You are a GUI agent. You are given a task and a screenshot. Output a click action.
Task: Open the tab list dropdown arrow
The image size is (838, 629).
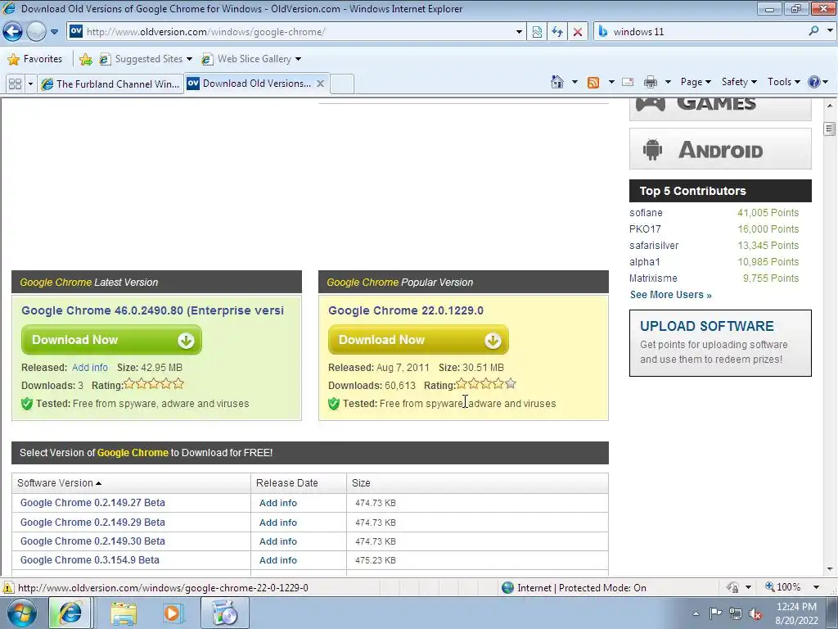coord(30,84)
